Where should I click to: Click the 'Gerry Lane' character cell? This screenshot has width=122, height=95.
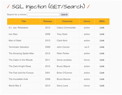click(x=67, y=86)
